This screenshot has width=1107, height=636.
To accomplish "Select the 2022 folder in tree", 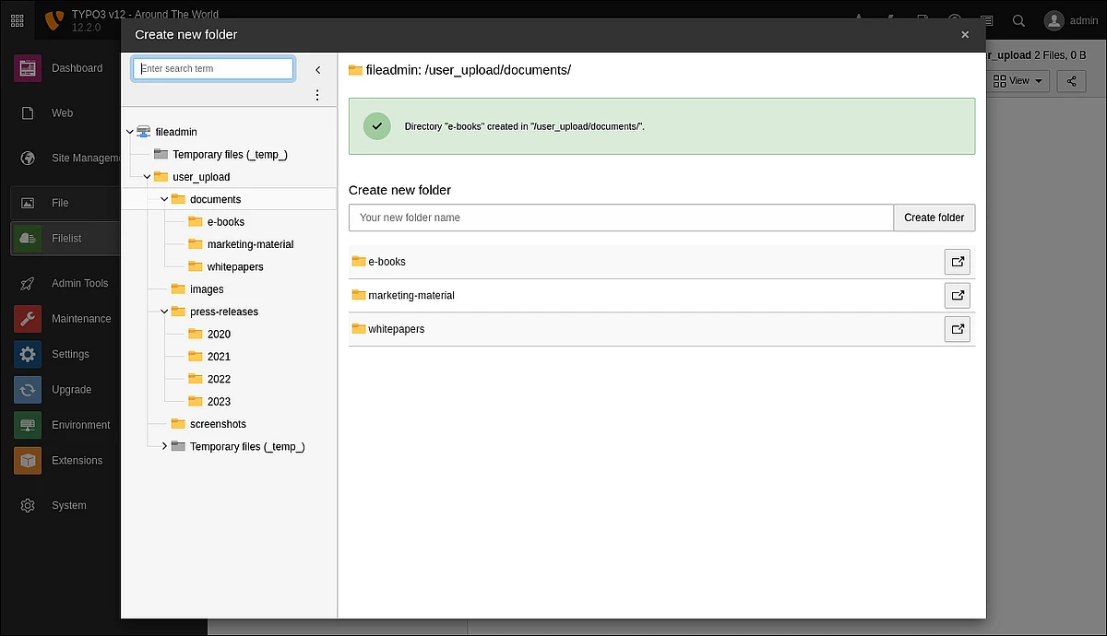I will pyautogui.click(x=219, y=379).
